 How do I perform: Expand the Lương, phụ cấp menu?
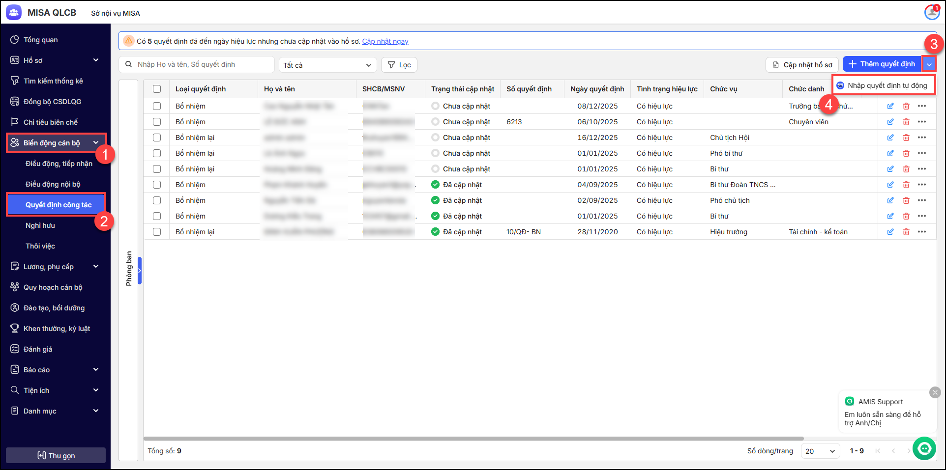pos(55,267)
